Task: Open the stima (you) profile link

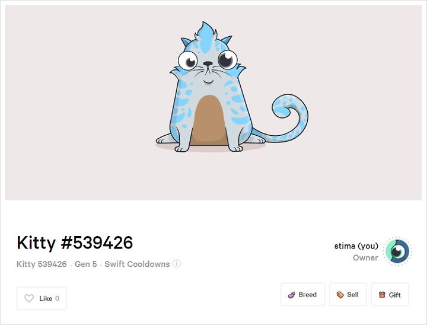Action: (356, 246)
